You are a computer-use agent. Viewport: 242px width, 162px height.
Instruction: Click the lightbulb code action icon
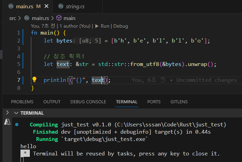(x=34, y=80)
